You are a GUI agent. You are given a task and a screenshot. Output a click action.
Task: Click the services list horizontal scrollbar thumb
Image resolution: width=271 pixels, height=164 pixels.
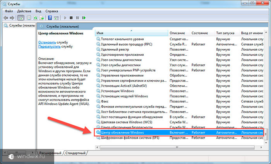tap(177, 147)
